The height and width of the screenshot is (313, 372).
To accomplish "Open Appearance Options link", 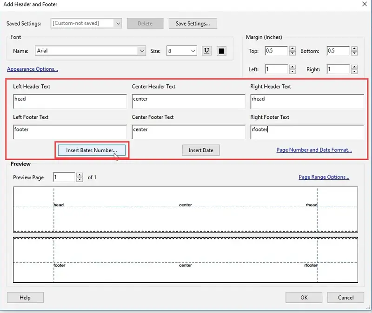I will click(33, 69).
